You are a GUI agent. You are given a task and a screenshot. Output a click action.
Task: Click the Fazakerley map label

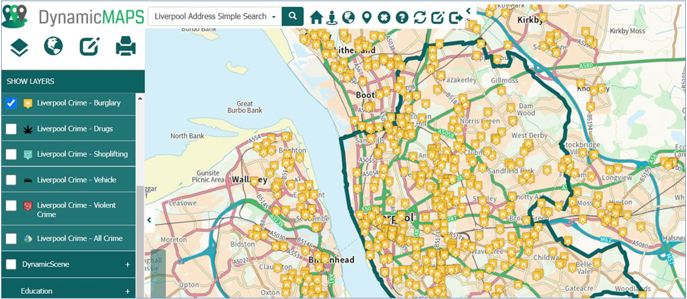pos(460,80)
